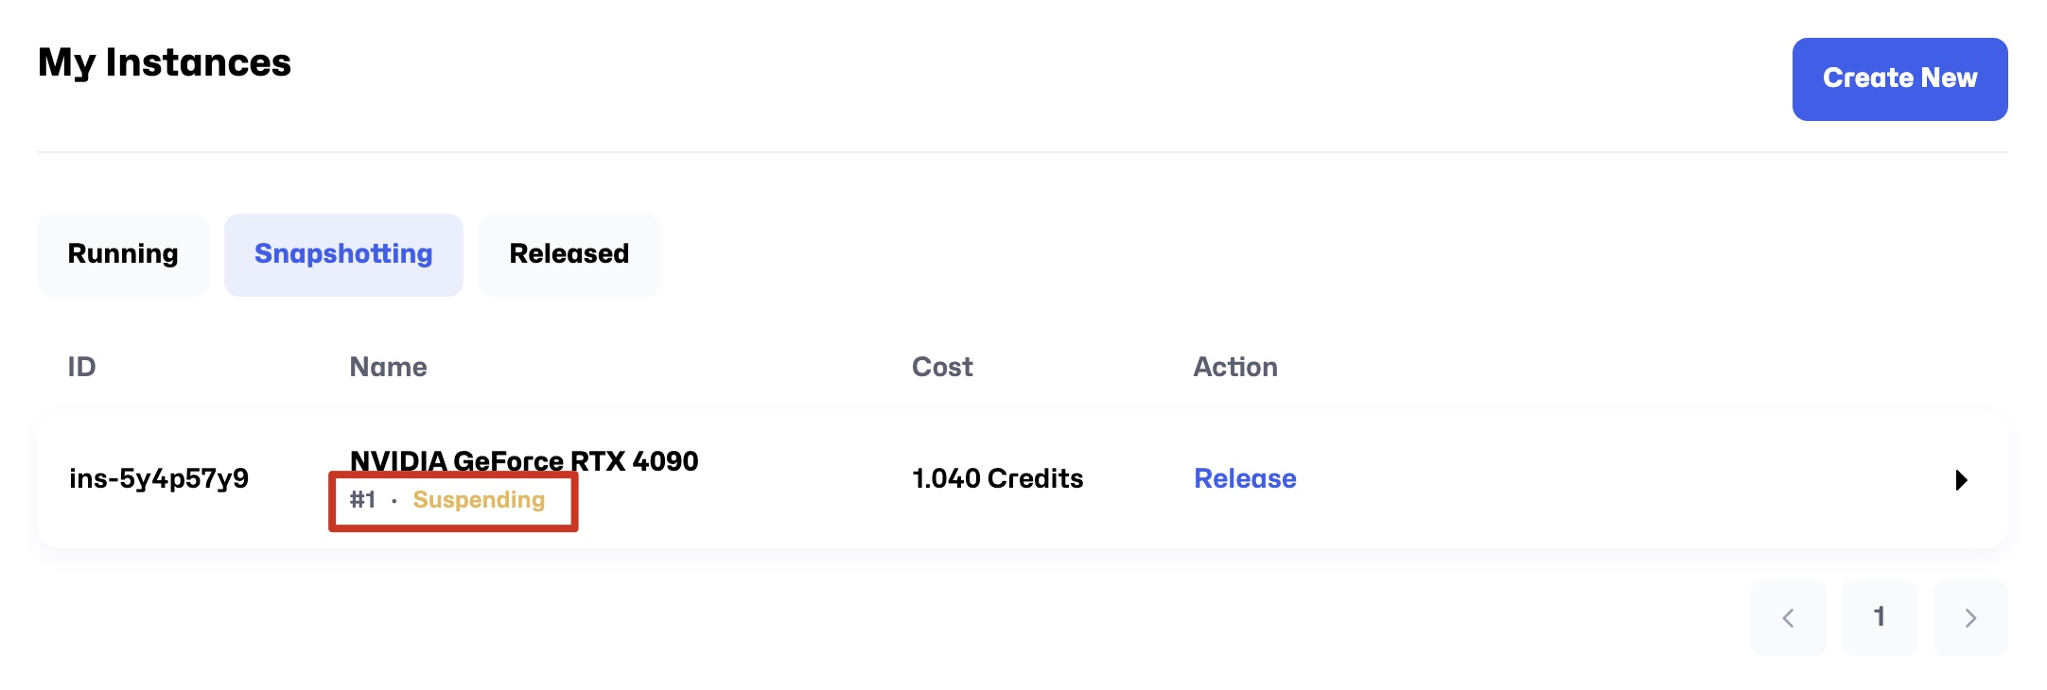Select the Snapshotting tab
The height and width of the screenshot is (690, 2047).
[343, 254]
